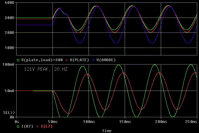Screen dimensions: 199x133
Task: Select the I(R7) trace name in legend
Action: (x=27, y=126)
